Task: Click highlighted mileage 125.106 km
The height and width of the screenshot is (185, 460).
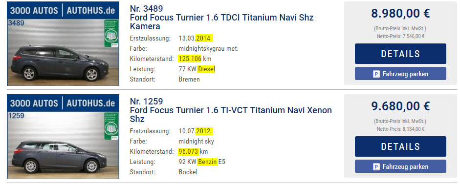Action: (195, 59)
